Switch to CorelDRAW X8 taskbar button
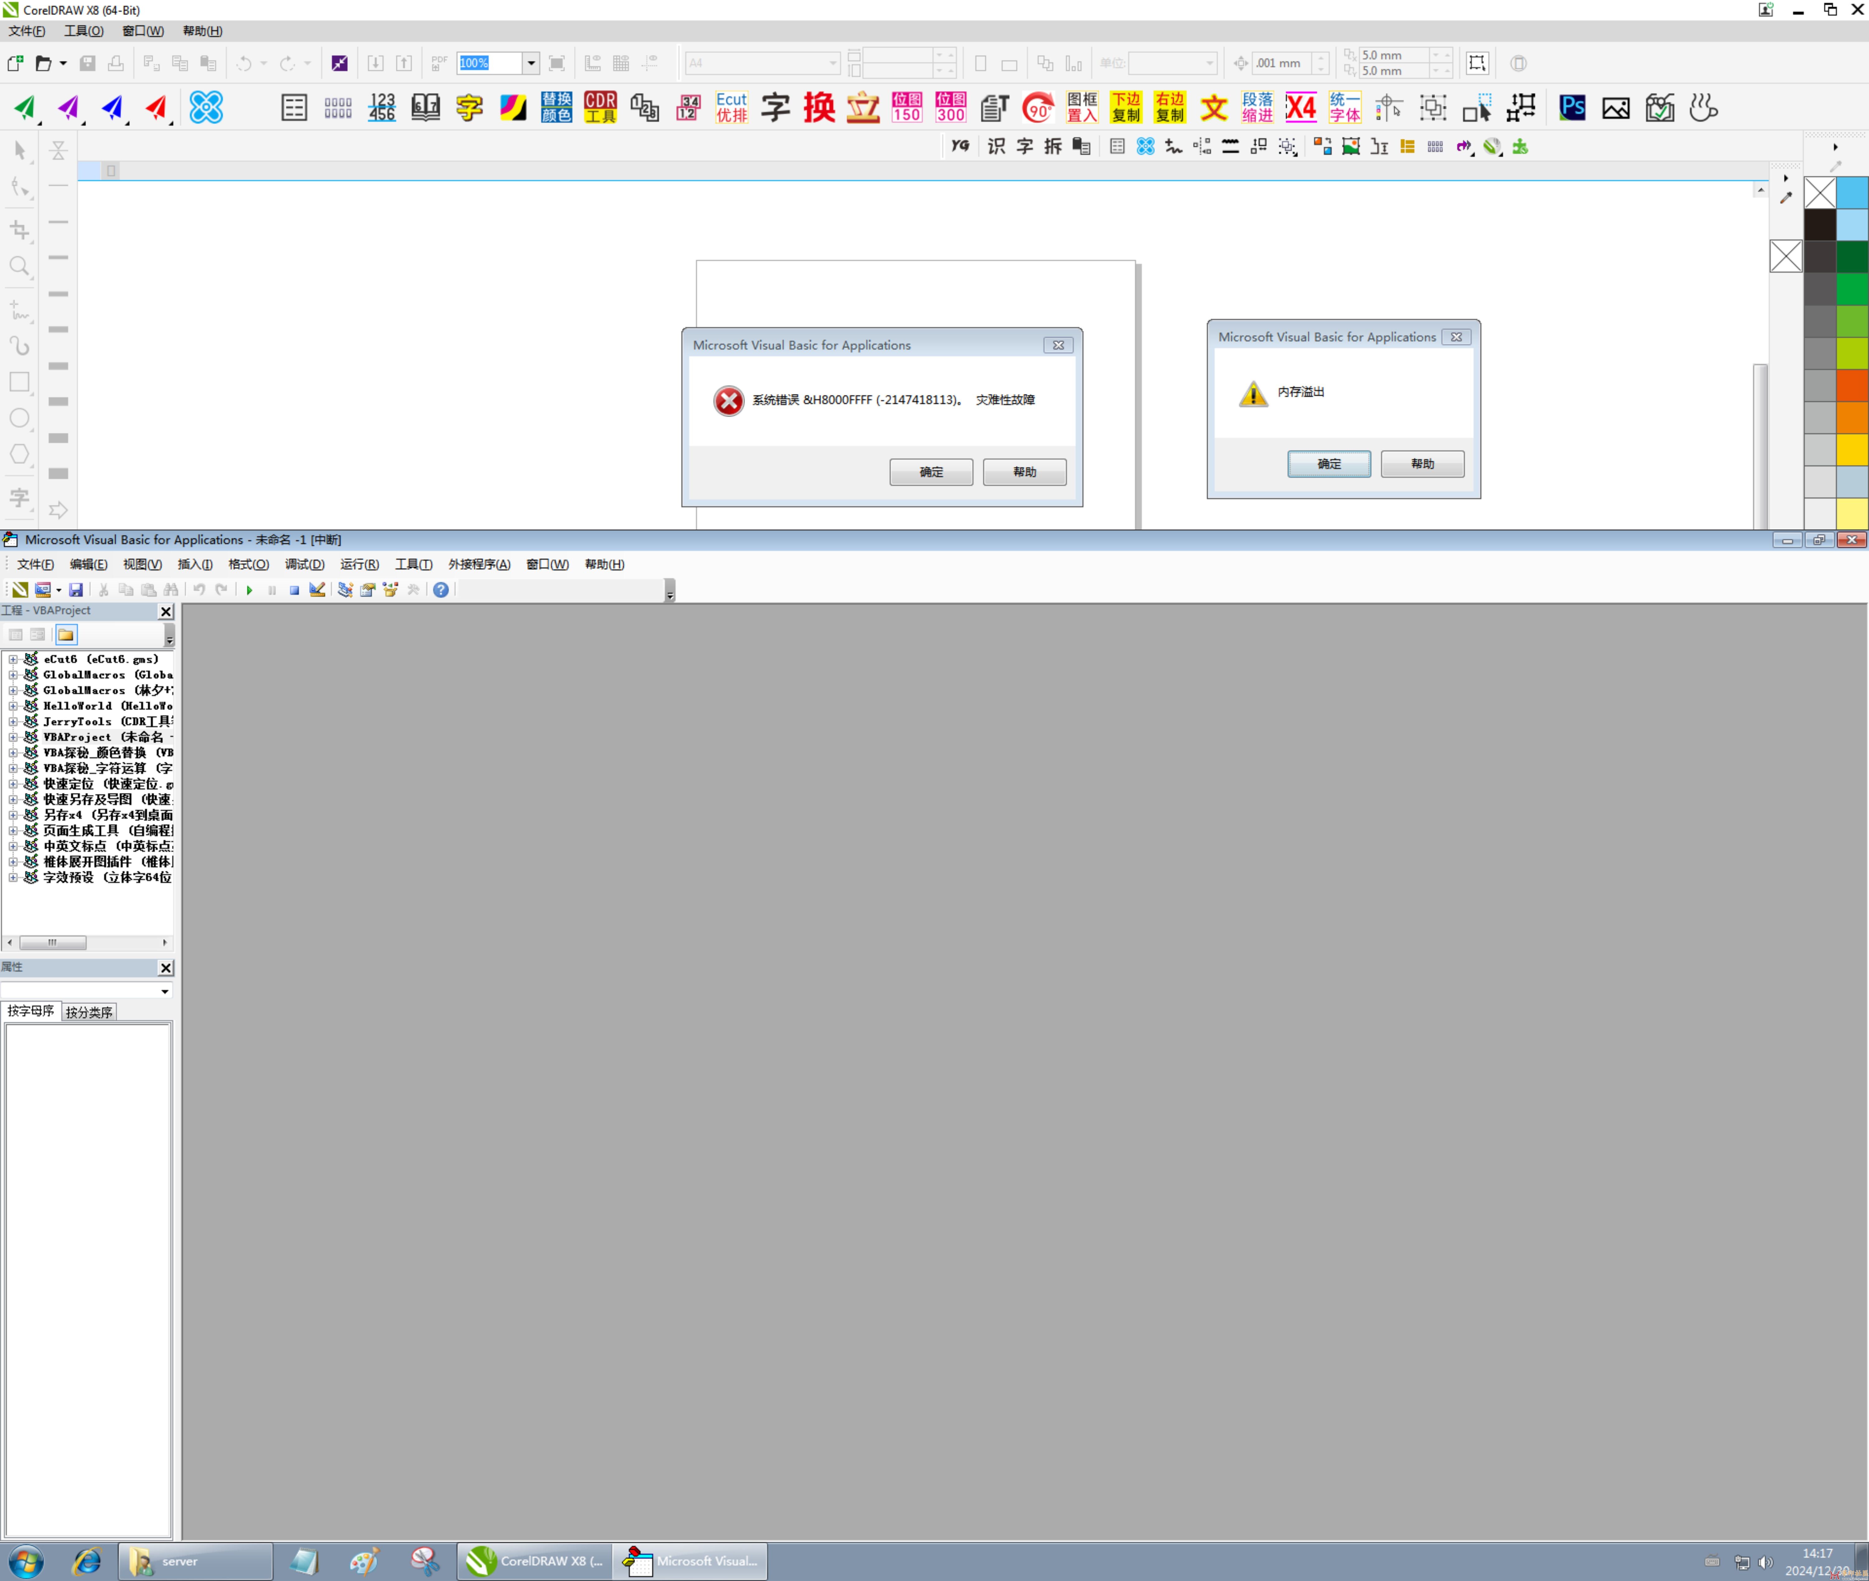 (x=535, y=1561)
